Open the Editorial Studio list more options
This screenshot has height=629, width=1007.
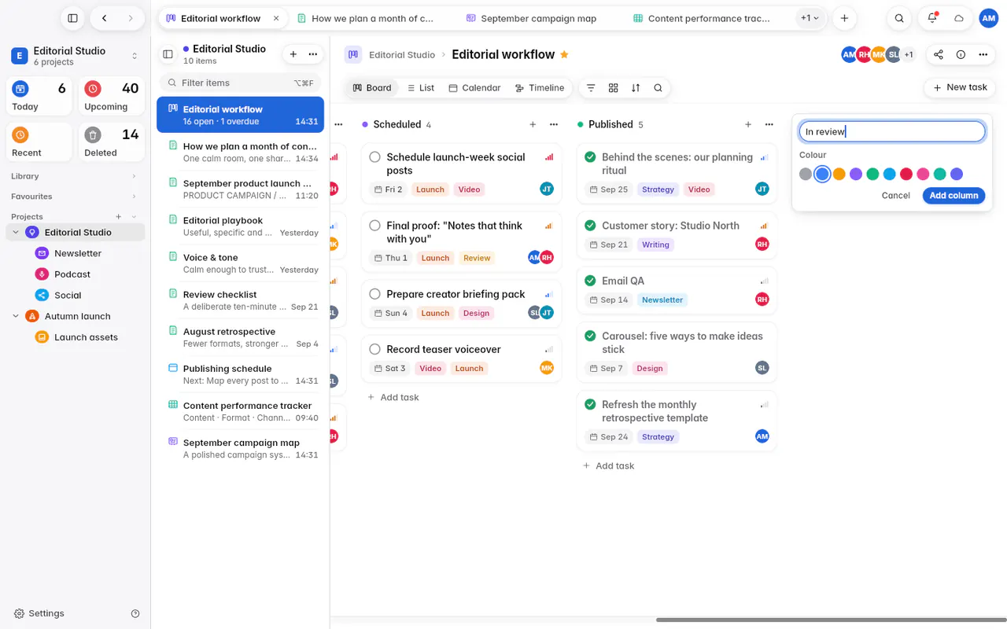tap(313, 54)
